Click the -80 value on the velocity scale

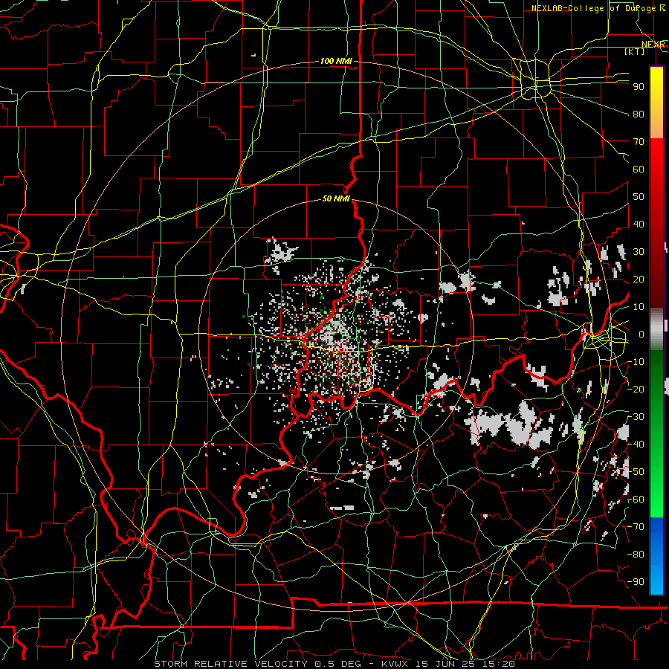click(636, 555)
